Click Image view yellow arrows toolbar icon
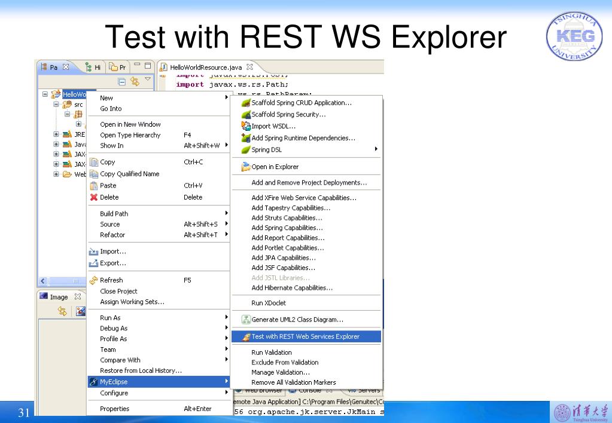The width and height of the screenshot is (612, 423). [62, 311]
